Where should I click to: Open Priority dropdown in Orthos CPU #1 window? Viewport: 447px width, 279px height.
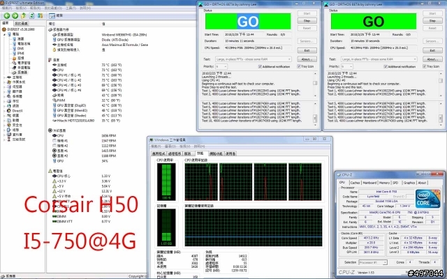(x=221, y=66)
